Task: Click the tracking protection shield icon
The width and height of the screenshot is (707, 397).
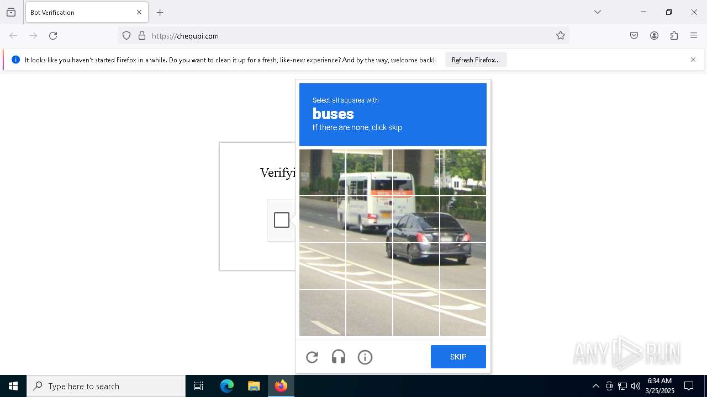Action: (x=126, y=36)
